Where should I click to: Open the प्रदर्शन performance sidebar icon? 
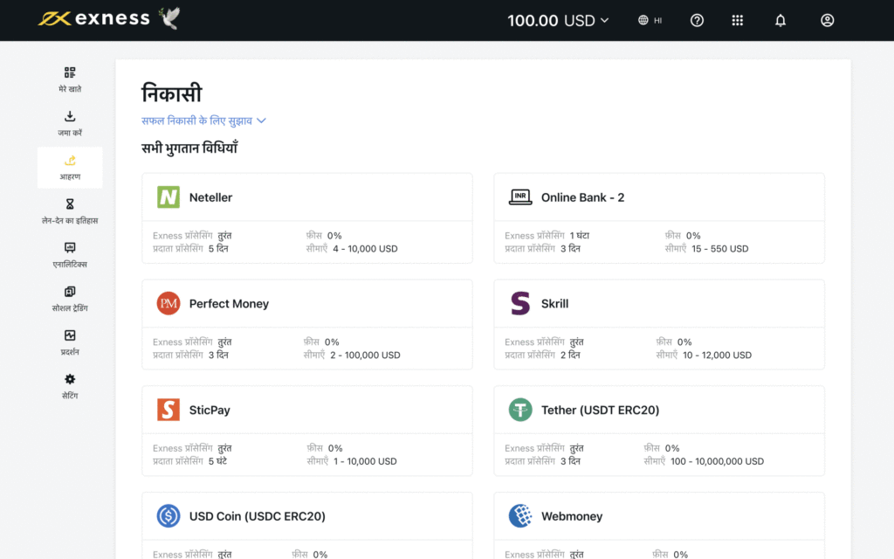click(x=70, y=335)
